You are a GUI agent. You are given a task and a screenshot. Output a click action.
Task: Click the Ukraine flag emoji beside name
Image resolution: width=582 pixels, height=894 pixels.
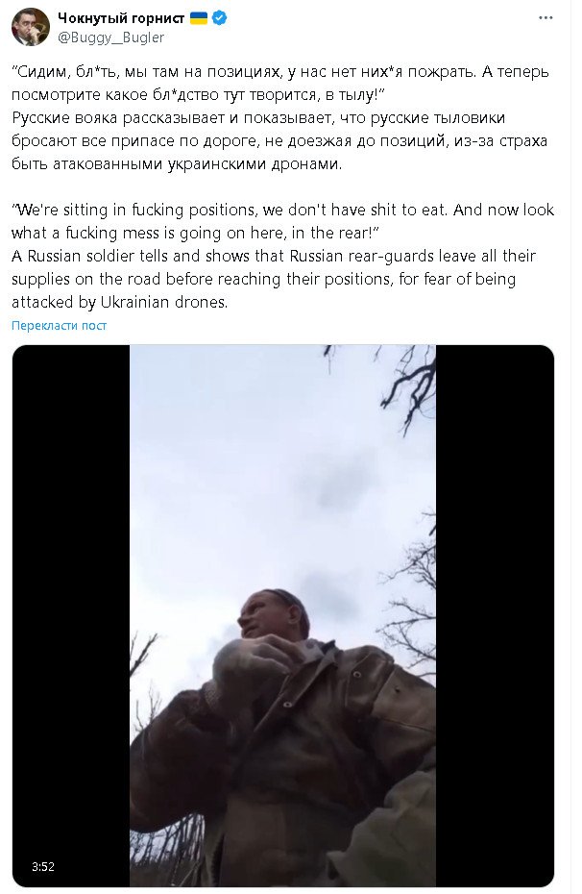coord(199,17)
